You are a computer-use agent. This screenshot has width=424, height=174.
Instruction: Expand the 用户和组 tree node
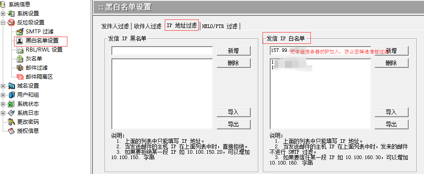[3, 95]
